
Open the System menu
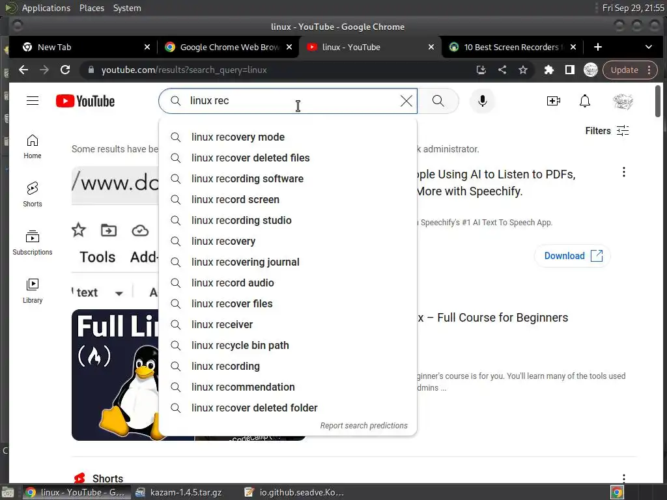click(x=127, y=8)
